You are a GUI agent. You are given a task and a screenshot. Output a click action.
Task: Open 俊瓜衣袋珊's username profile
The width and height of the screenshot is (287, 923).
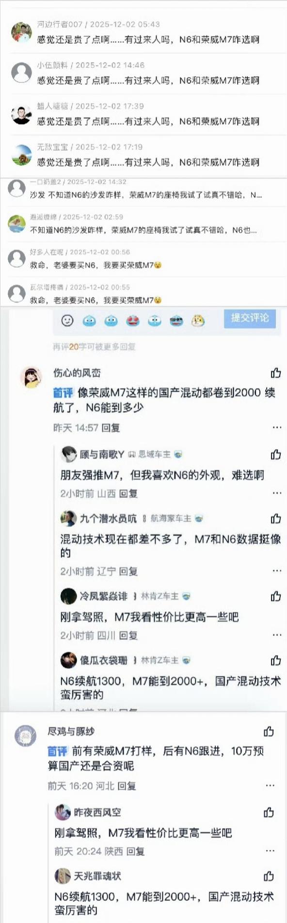click(104, 660)
